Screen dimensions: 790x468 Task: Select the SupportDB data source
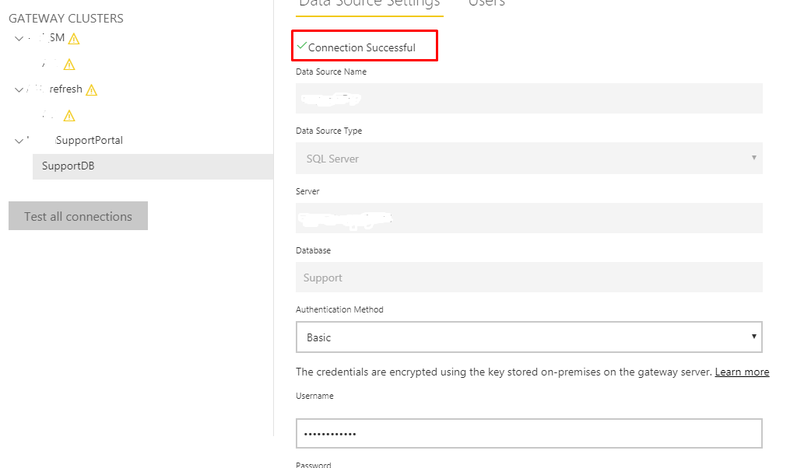153,166
